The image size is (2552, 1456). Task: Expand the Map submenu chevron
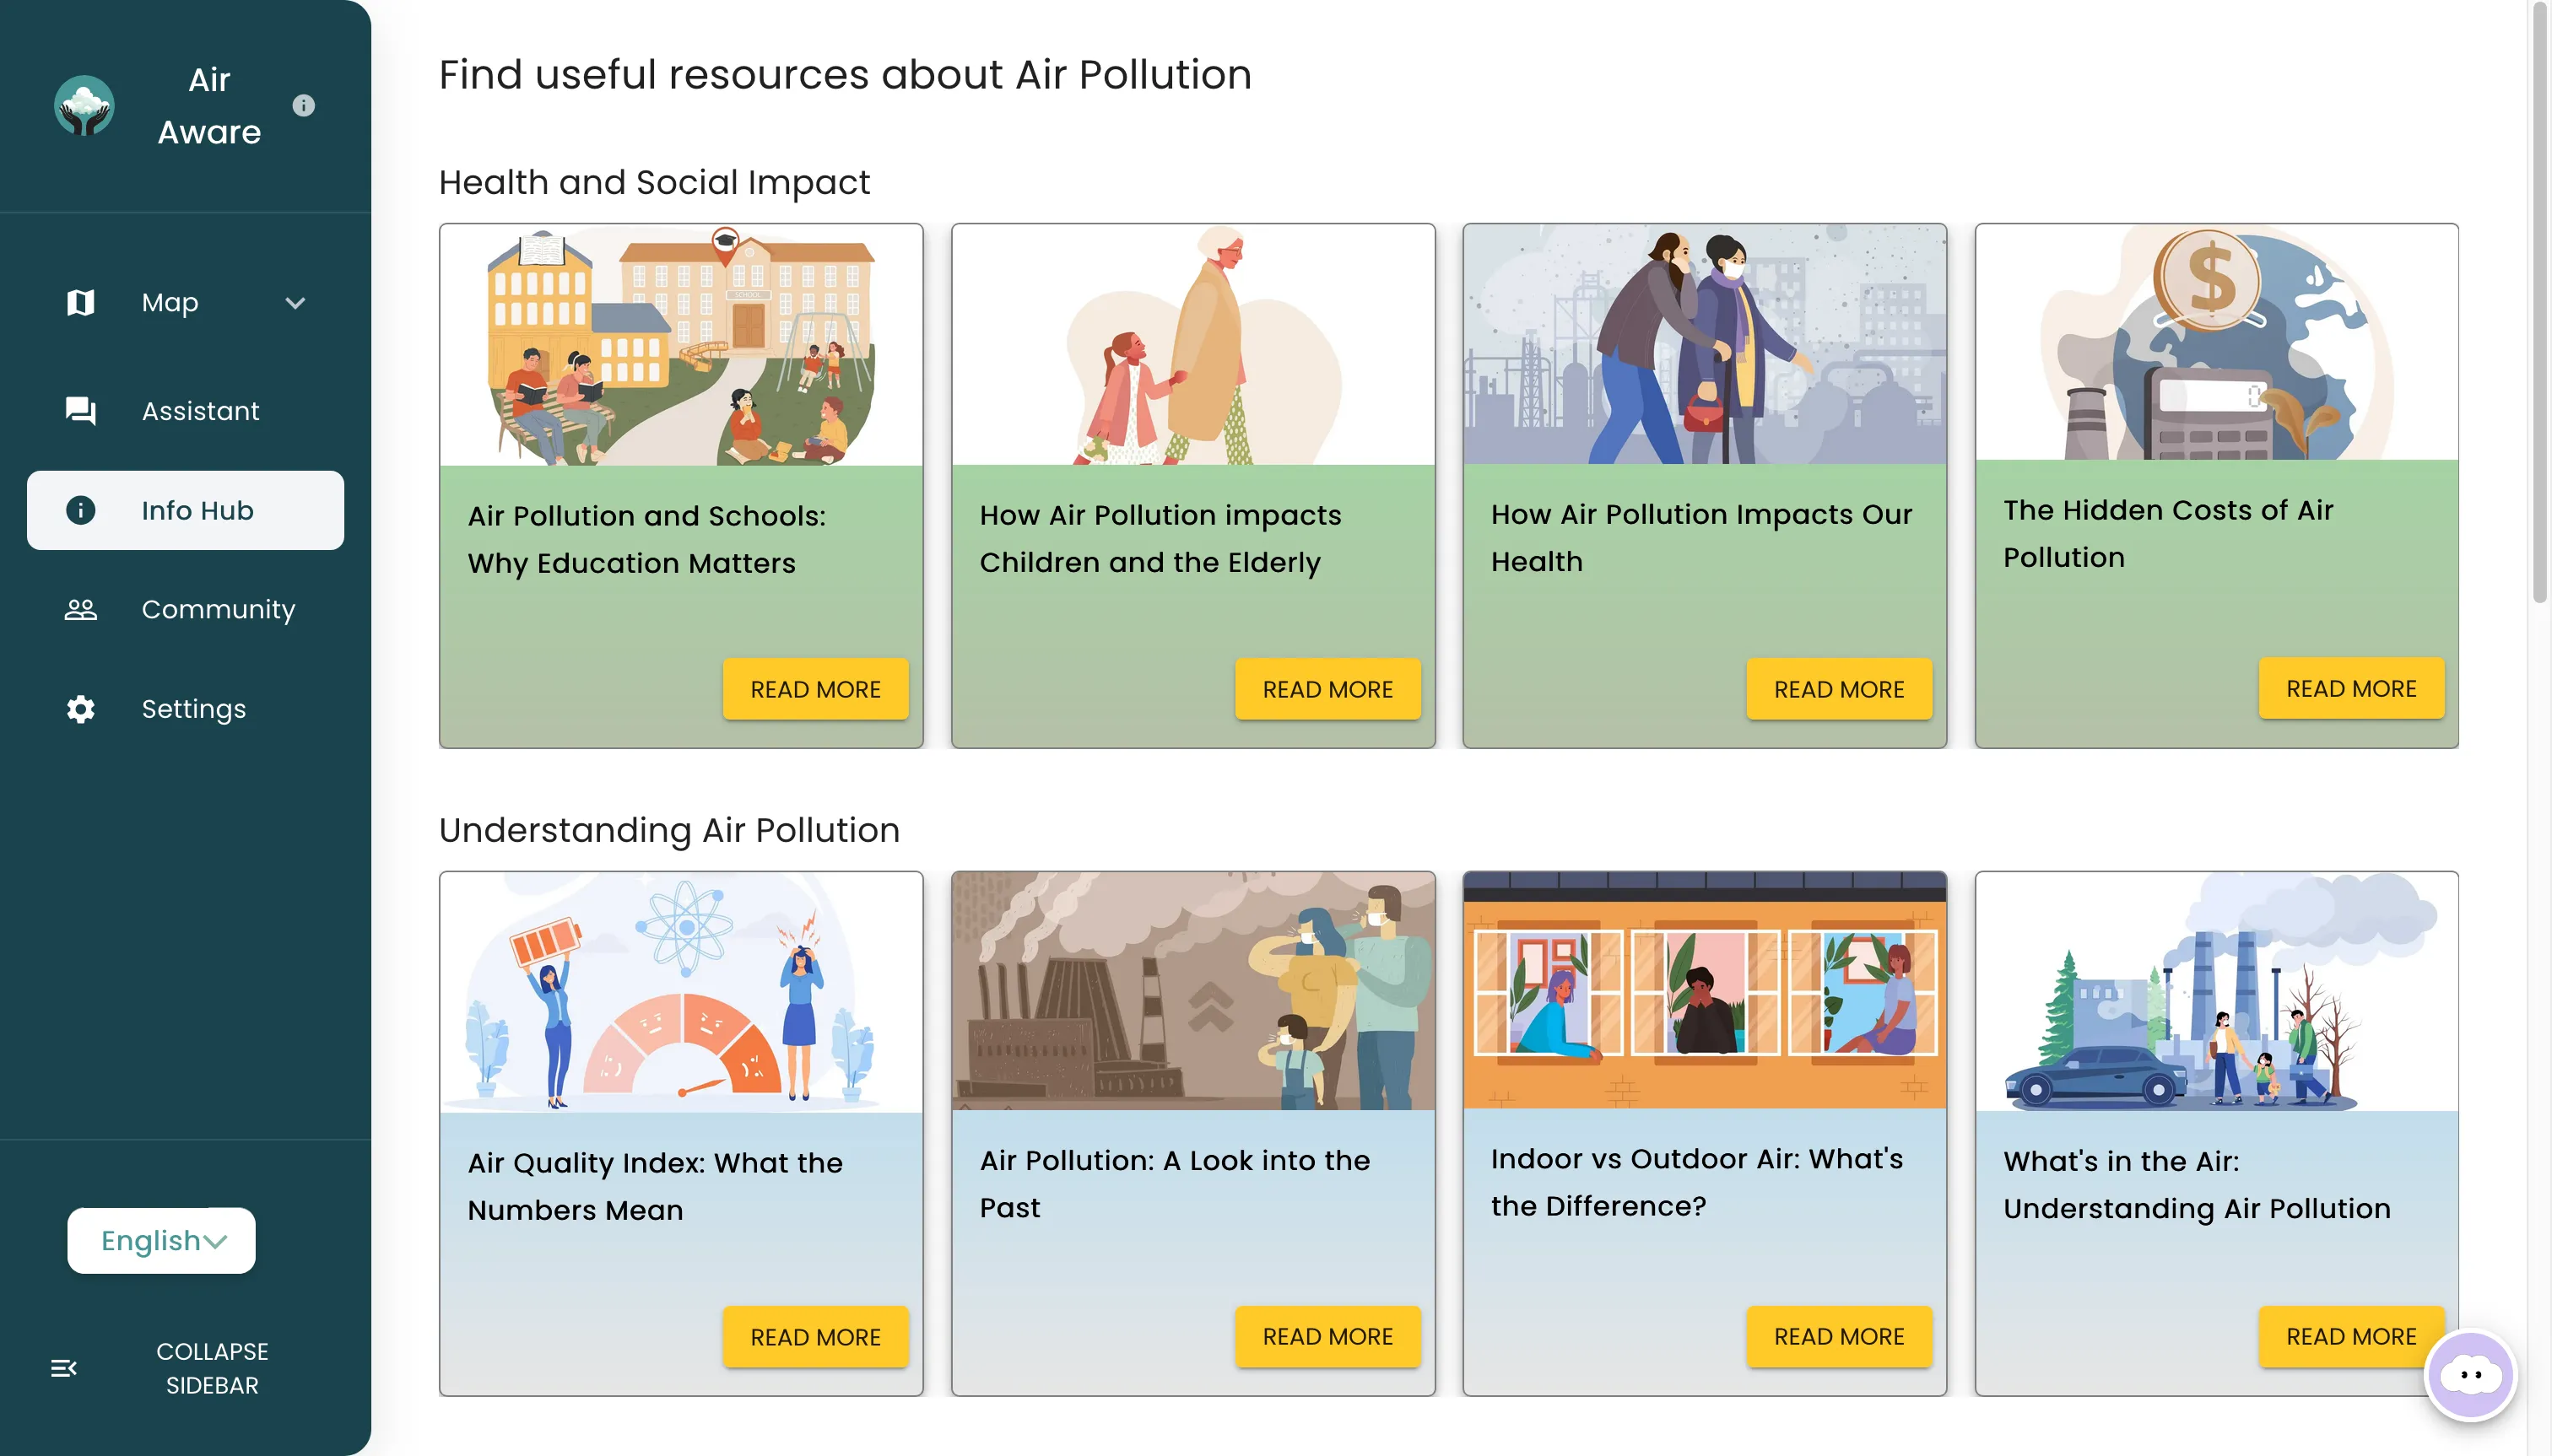pos(295,302)
